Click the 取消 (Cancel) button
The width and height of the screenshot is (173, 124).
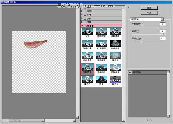149,13
